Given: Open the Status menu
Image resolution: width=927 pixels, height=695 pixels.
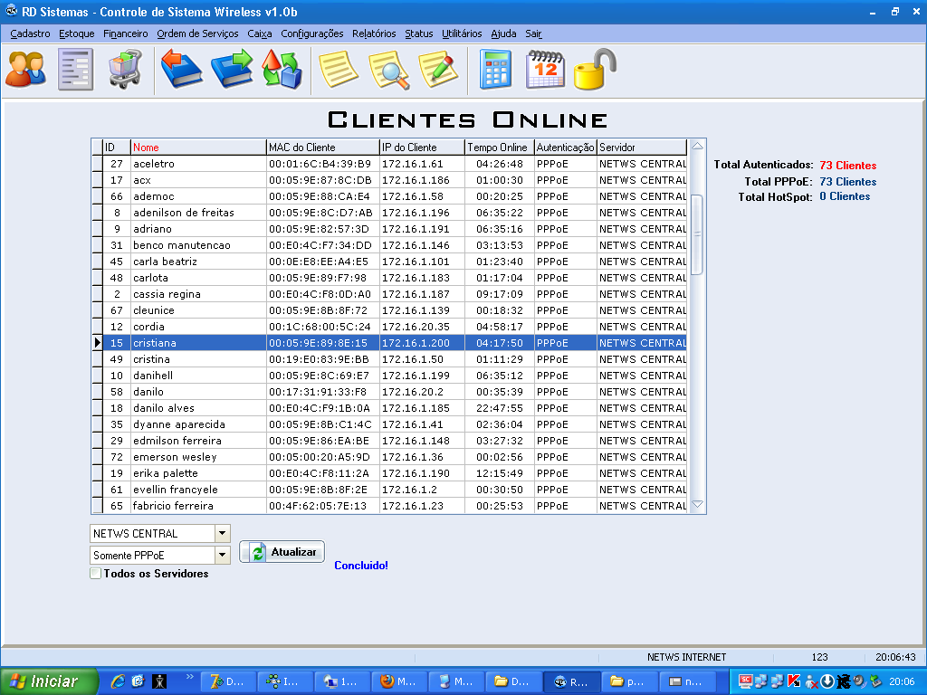Looking at the screenshot, I should click(x=419, y=33).
